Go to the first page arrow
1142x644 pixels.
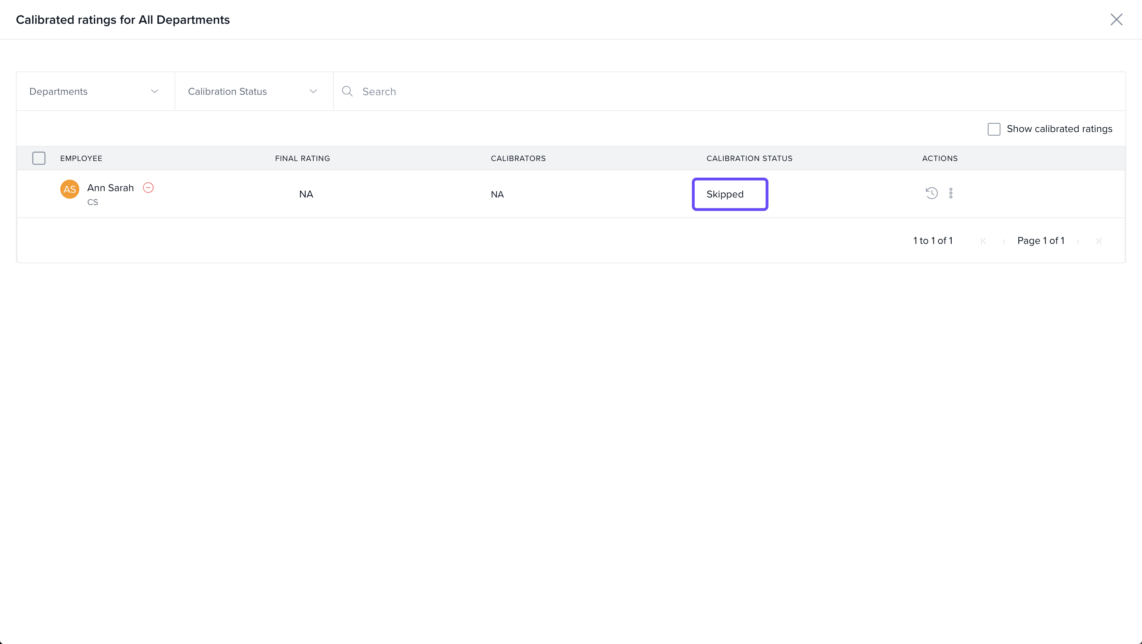tap(983, 241)
